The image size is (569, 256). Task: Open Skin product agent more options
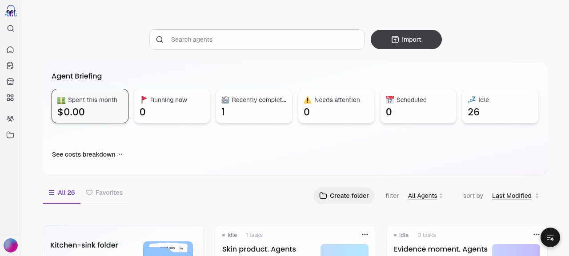365,235
